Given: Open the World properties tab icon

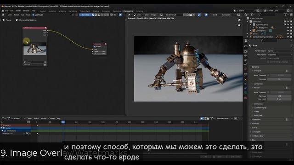Looking at the screenshot, I should tap(245, 69).
